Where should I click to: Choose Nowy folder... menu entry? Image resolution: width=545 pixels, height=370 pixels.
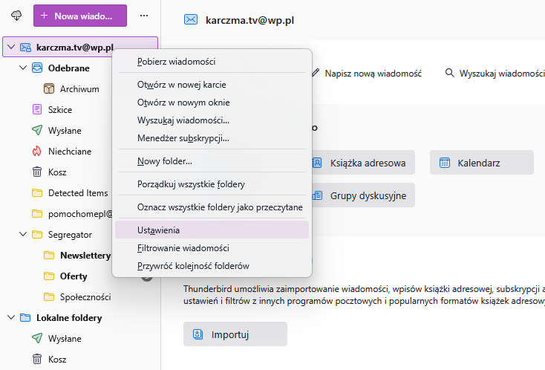[x=212, y=161]
